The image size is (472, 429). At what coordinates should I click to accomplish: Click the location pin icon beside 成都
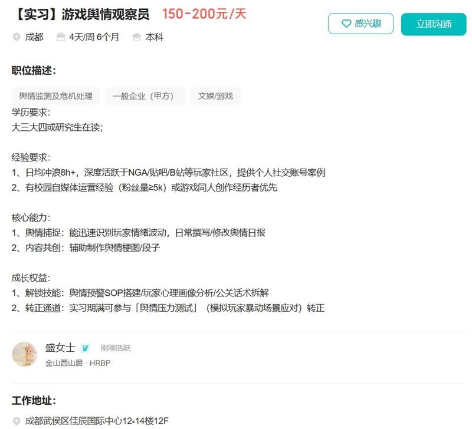tap(17, 37)
